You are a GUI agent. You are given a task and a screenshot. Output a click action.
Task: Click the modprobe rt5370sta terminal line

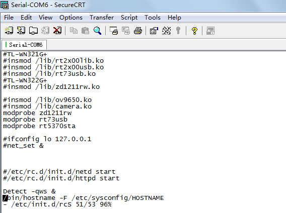coord(39,126)
